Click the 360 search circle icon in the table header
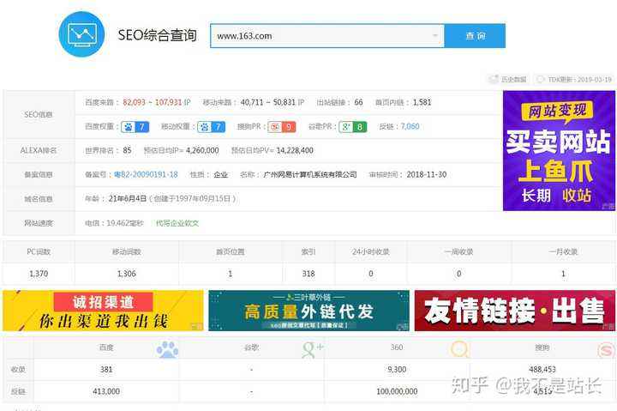The width and height of the screenshot is (617, 411). [459, 349]
